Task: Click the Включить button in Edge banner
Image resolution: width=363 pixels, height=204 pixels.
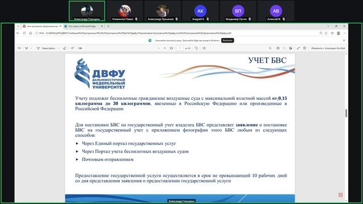Action: (x=227, y=40)
